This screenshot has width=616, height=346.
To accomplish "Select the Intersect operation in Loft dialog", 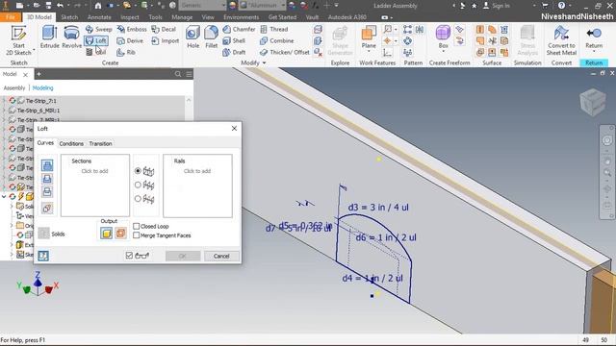I will (47, 192).
